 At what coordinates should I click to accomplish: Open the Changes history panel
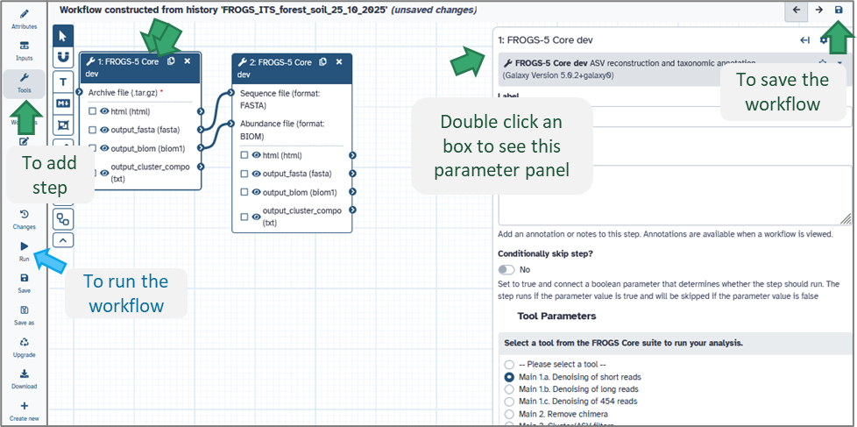tap(24, 218)
